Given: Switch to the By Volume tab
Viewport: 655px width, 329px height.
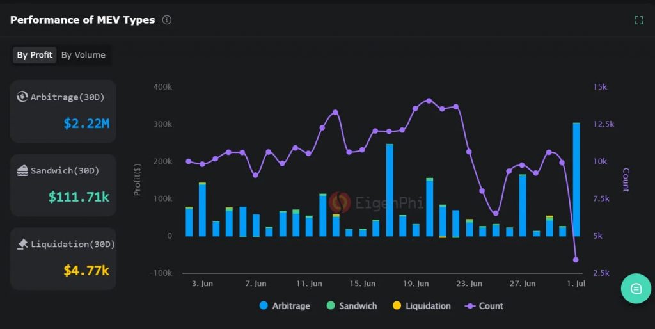Looking at the screenshot, I should tap(83, 55).
